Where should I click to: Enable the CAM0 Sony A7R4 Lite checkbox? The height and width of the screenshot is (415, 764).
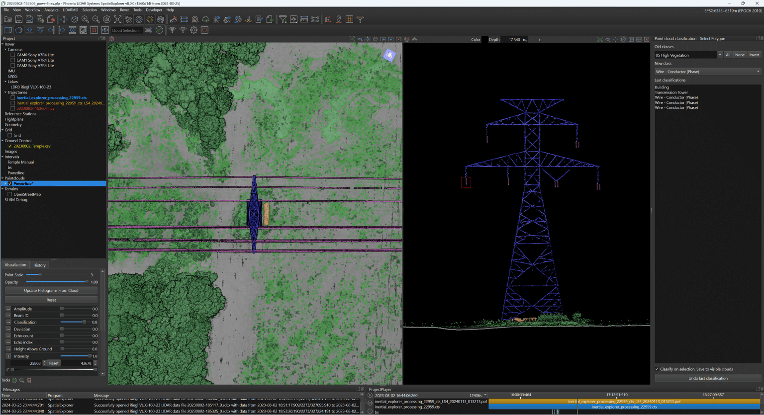coord(12,55)
